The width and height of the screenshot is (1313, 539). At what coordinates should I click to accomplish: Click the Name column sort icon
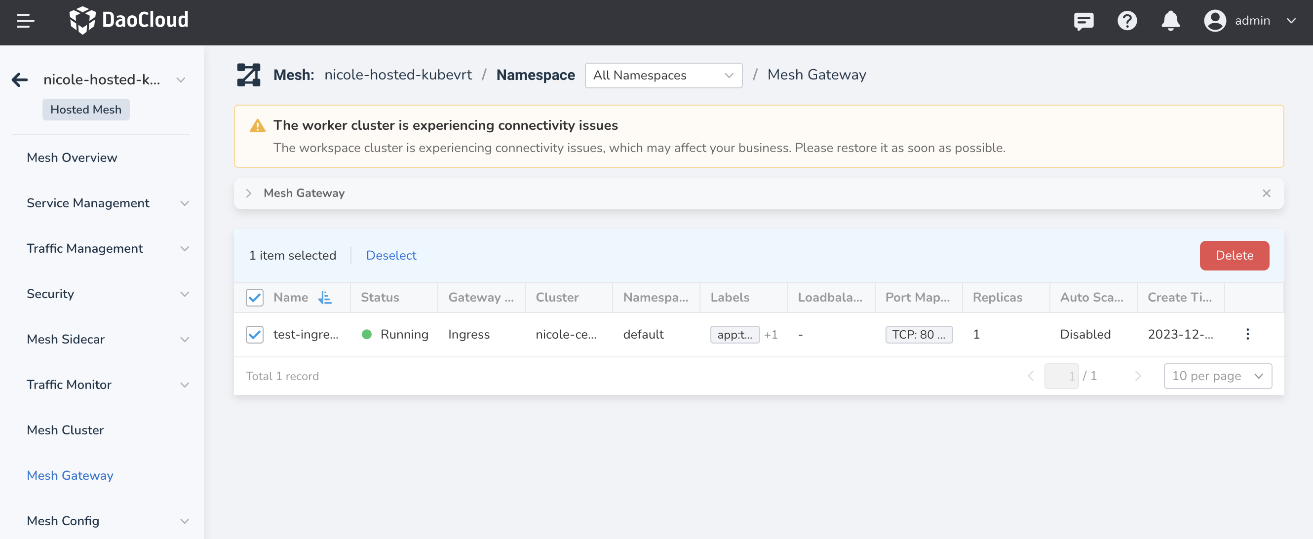pos(325,297)
